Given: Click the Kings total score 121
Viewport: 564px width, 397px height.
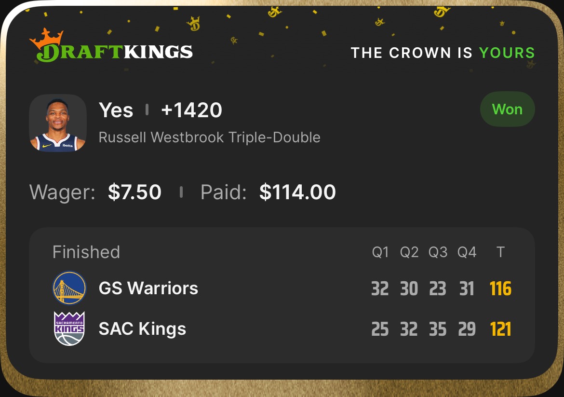Looking at the screenshot, I should 500,329.
